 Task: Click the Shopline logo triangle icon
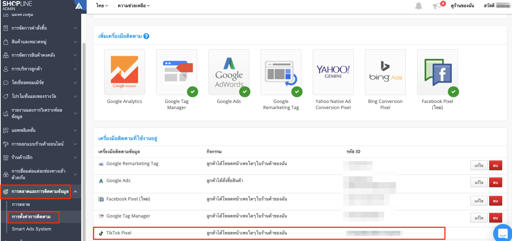79,5
